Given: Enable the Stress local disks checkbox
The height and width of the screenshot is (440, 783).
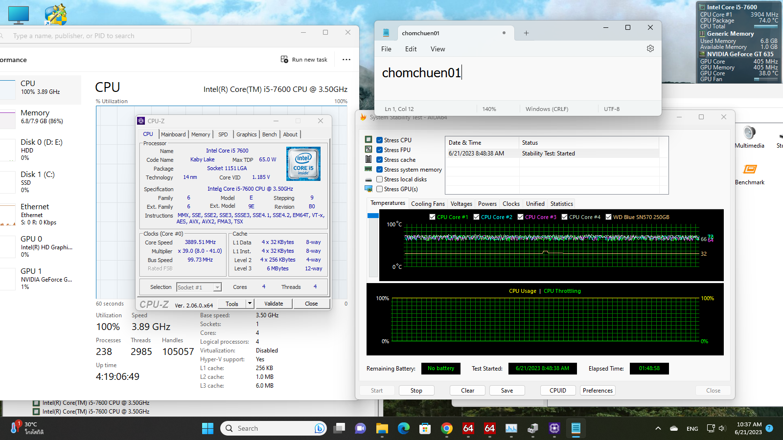Looking at the screenshot, I should [x=380, y=179].
